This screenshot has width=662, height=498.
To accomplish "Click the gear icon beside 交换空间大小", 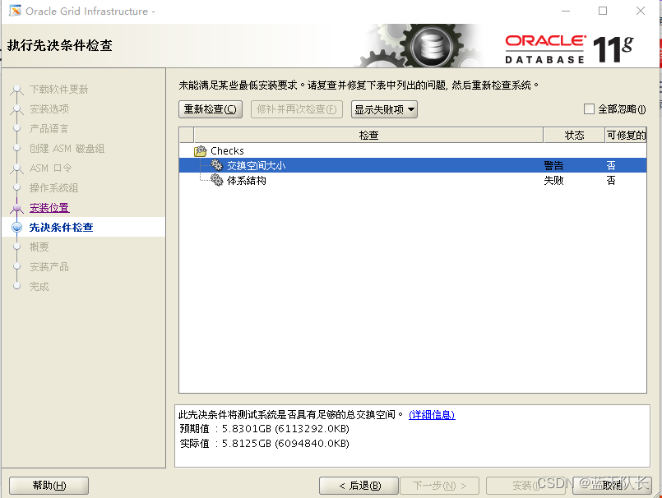I will (216, 165).
